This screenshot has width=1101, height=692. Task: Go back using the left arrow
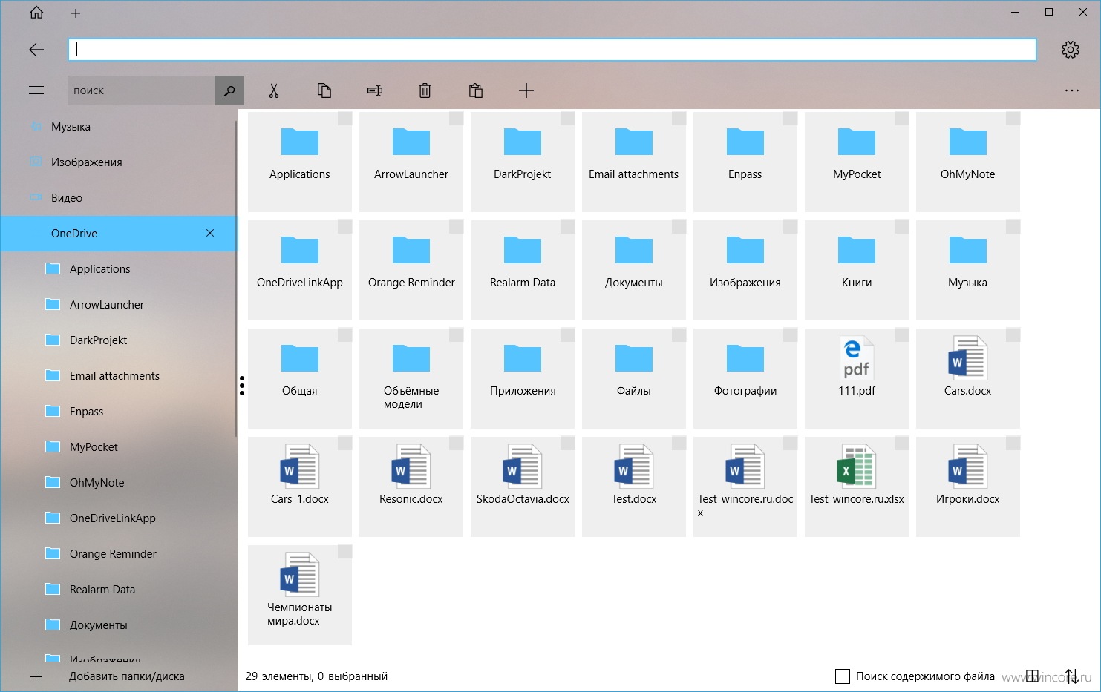36,50
